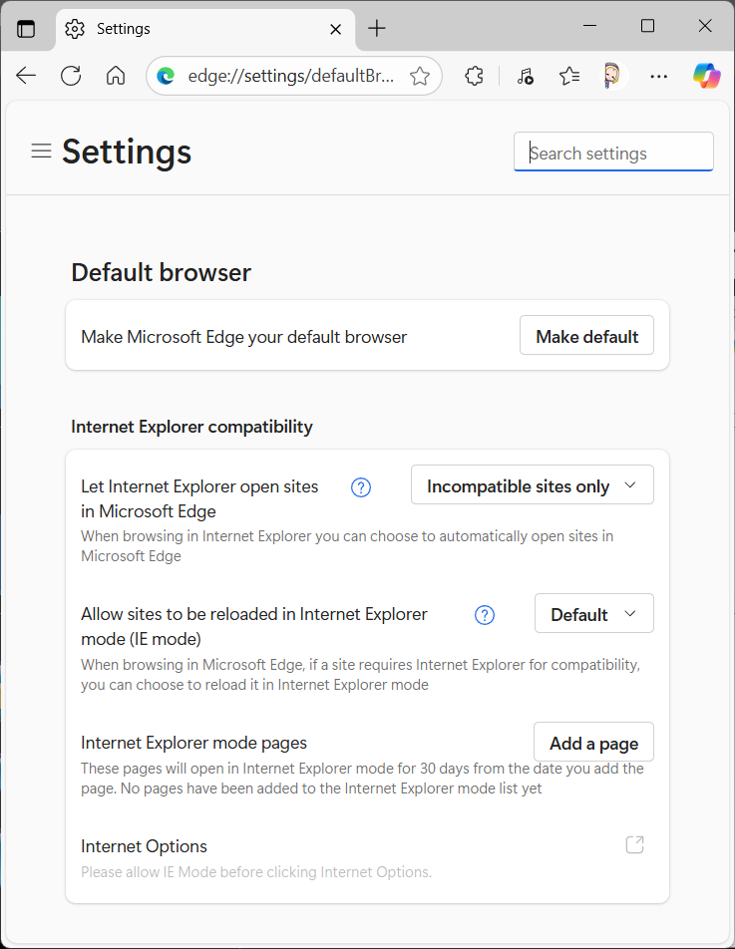Click the Make default button
Image resolution: width=735 pixels, height=949 pixels.
point(586,336)
